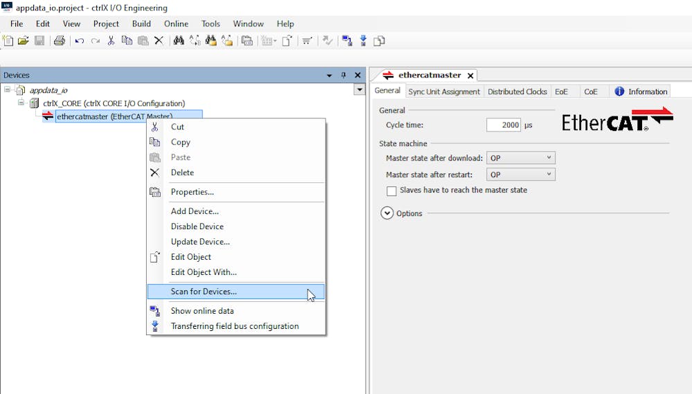Open the Help menu

point(285,24)
